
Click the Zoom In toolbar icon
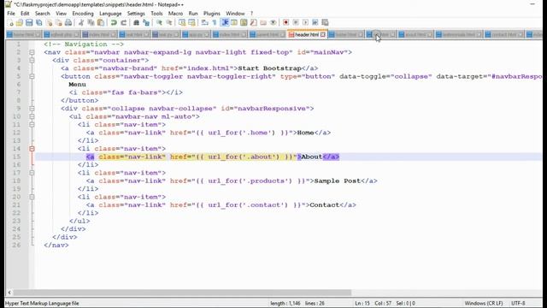click(159, 23)
